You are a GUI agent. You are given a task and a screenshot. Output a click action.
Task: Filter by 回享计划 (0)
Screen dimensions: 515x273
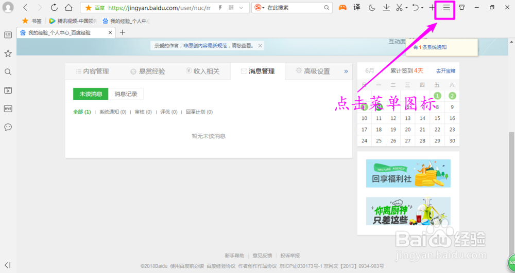point(199,112)
